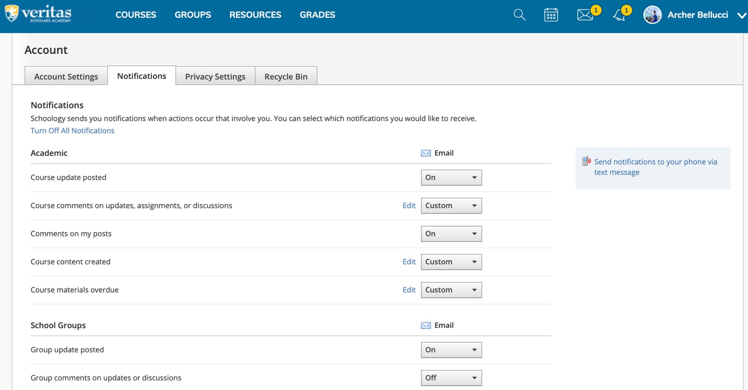748x390 pixels.
Task: Open the Group comments dropdown set to Off
Action: (451, 377)
